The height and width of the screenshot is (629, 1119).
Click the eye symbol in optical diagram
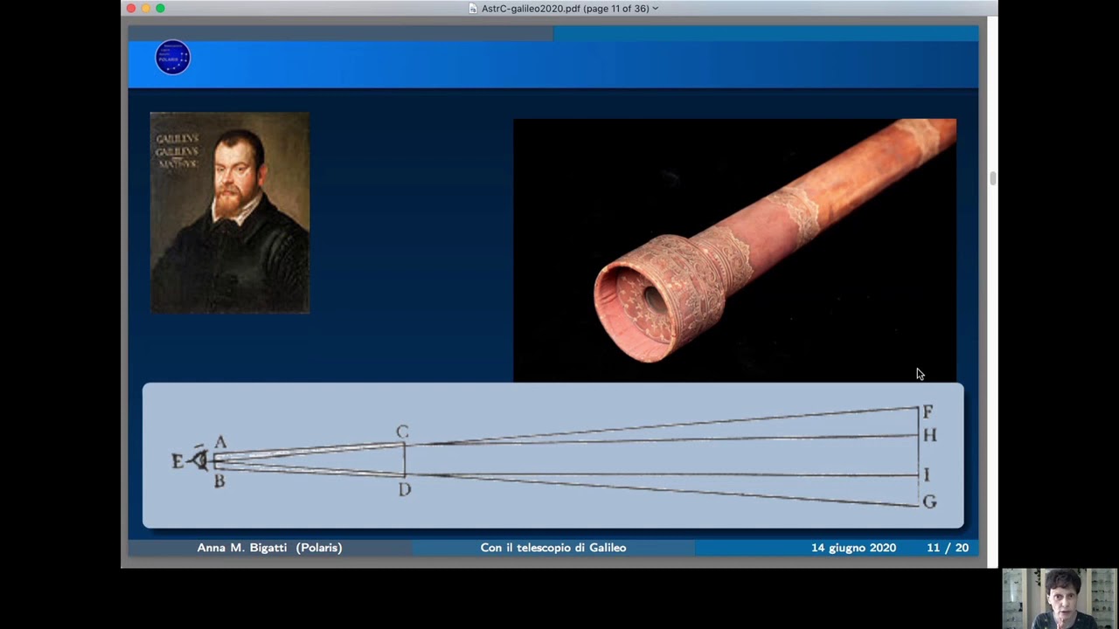tap(199, 460)
